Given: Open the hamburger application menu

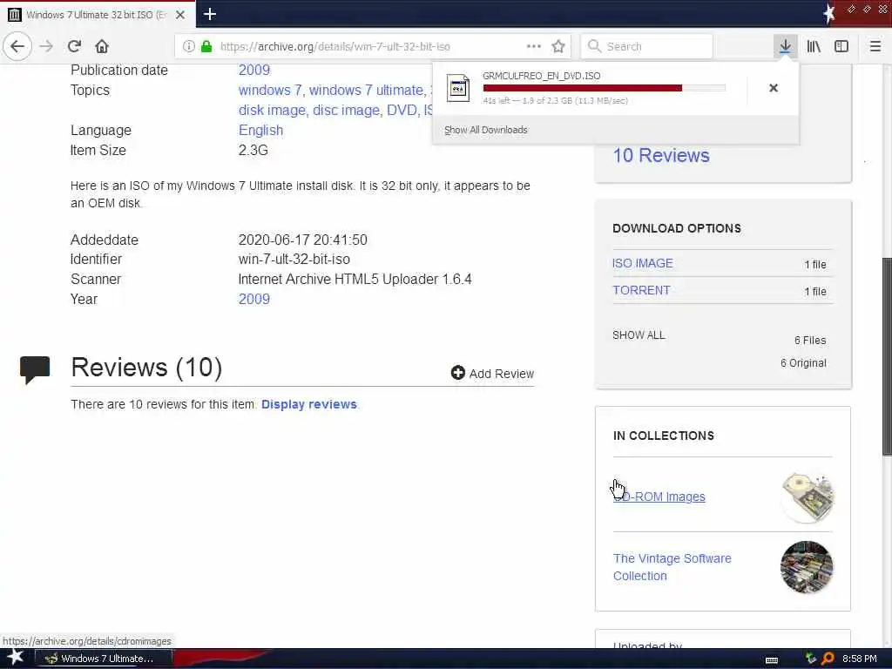Looking at the screenshot, I should pyautogui.click(x=875, y=46).
